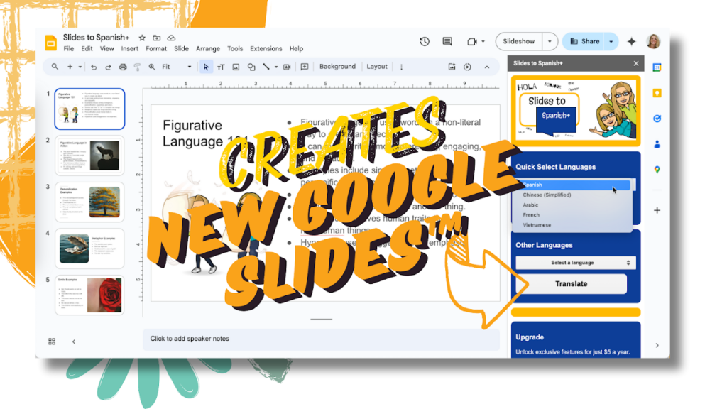This screenshot has width=727, height=409.
Task: Select slide 5 thumbnail with red rose
Action: [x=89, y=295]
